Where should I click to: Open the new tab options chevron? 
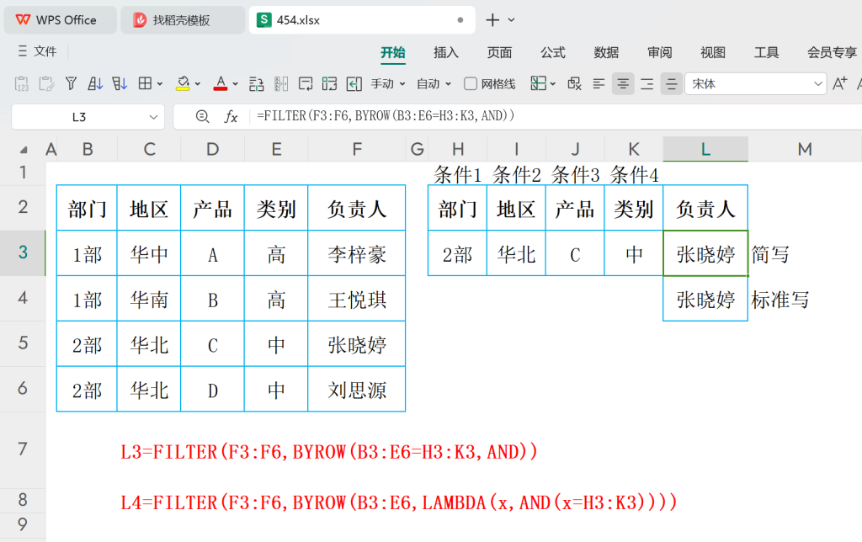(511, 20)
